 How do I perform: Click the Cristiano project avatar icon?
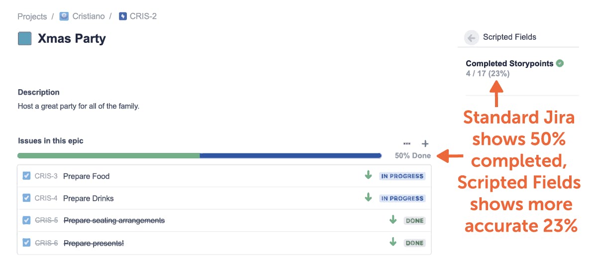point(64,16)
